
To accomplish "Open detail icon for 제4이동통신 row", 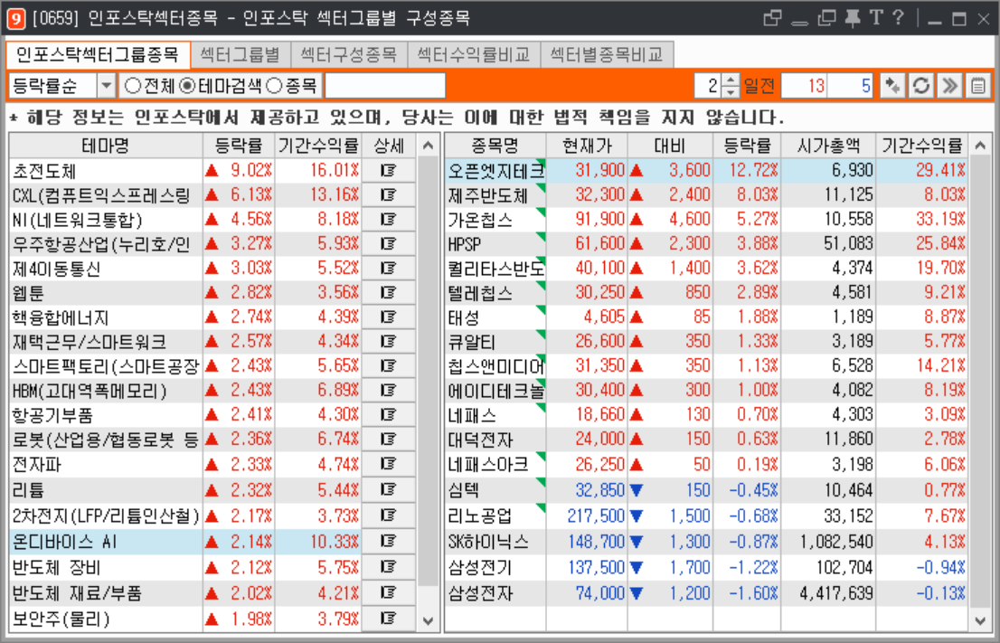I will pos(388,268).
